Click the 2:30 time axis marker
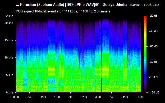Screen dimensions: 165x103 pos(84,97)
